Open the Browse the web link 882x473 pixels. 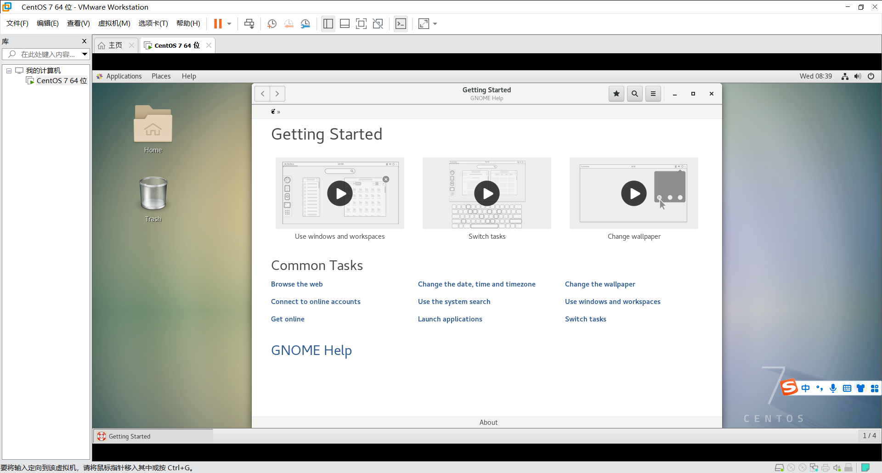point(297,284)
